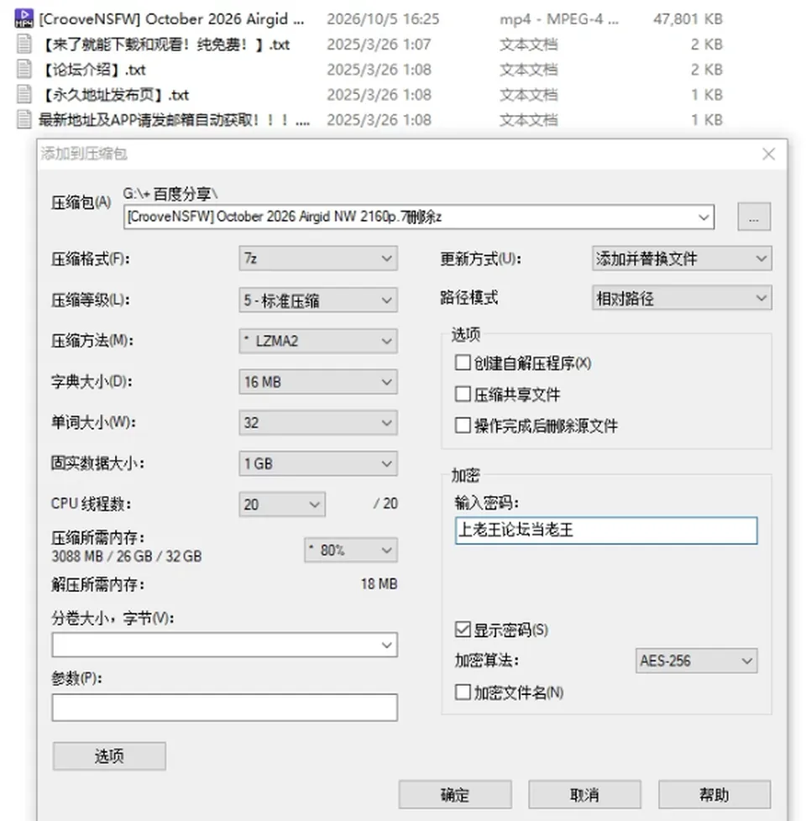Tick the 压缩共享文件 checkbox
Screen dimensions: 806x821
pyautogui.click(x=463, y=394)
